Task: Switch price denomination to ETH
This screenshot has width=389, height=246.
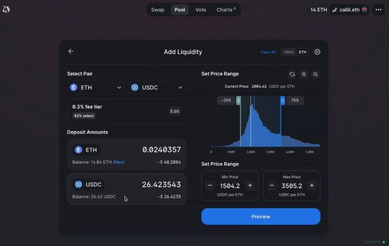Action: (303, 52)
